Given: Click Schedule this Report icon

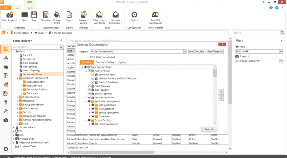Looking at the screenshot, I should coord(115,15).
